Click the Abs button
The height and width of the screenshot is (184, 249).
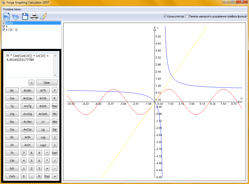55,122
